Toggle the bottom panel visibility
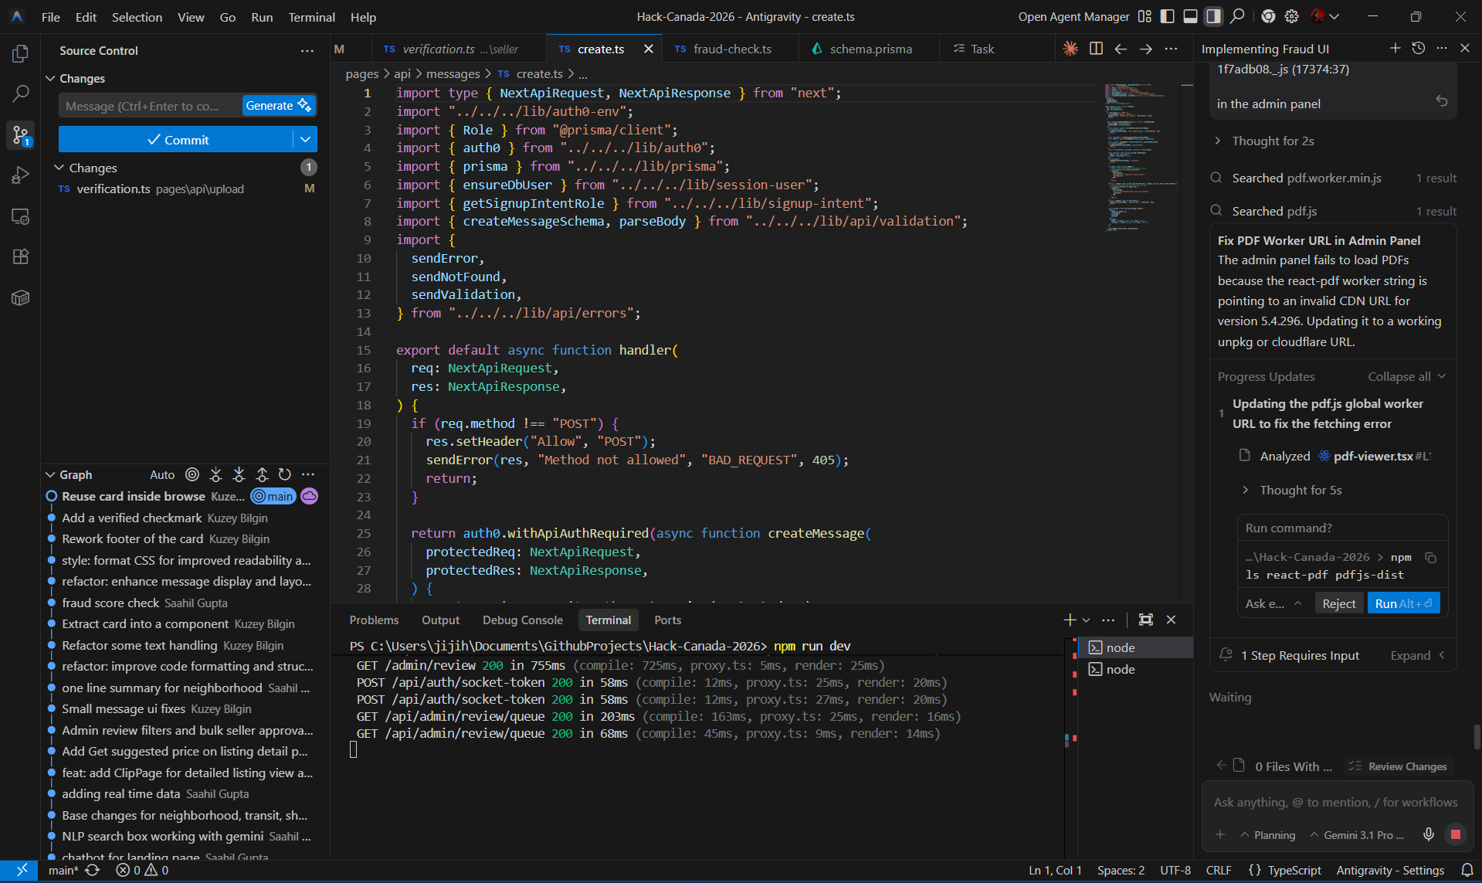This screenshot has height=883, width=1482. click(1190, 16)
